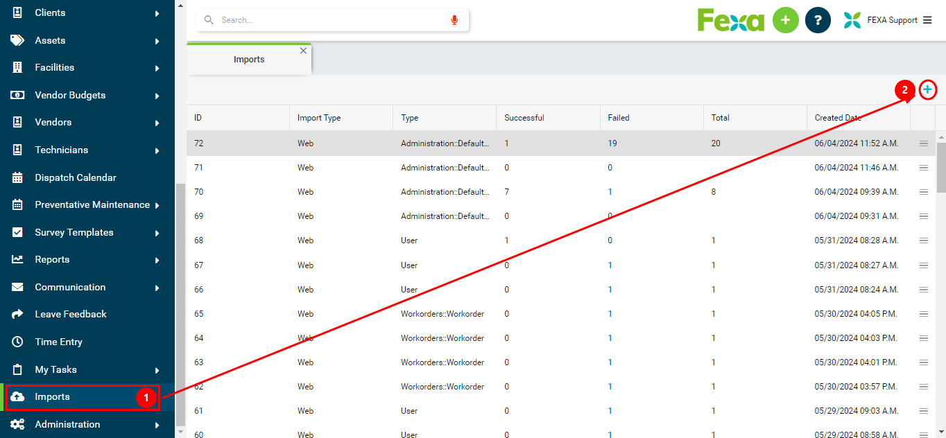Open the help question mark icon
946x438 pixels.
pos(818,20)
